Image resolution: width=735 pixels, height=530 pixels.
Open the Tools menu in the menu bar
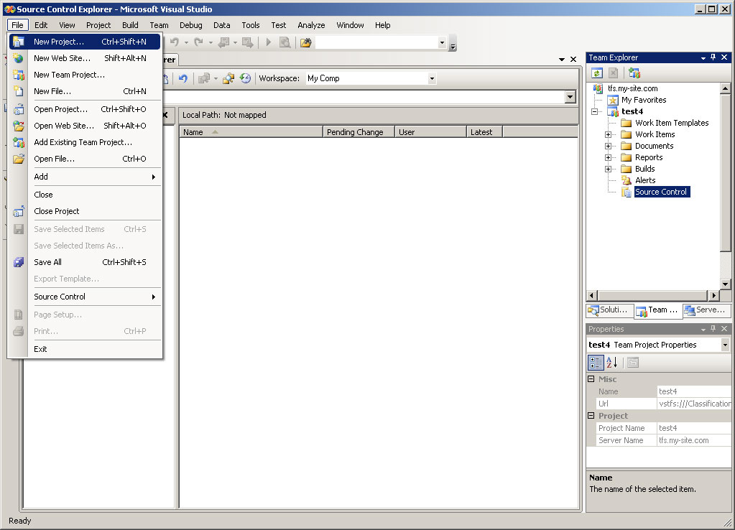point(250,25)
